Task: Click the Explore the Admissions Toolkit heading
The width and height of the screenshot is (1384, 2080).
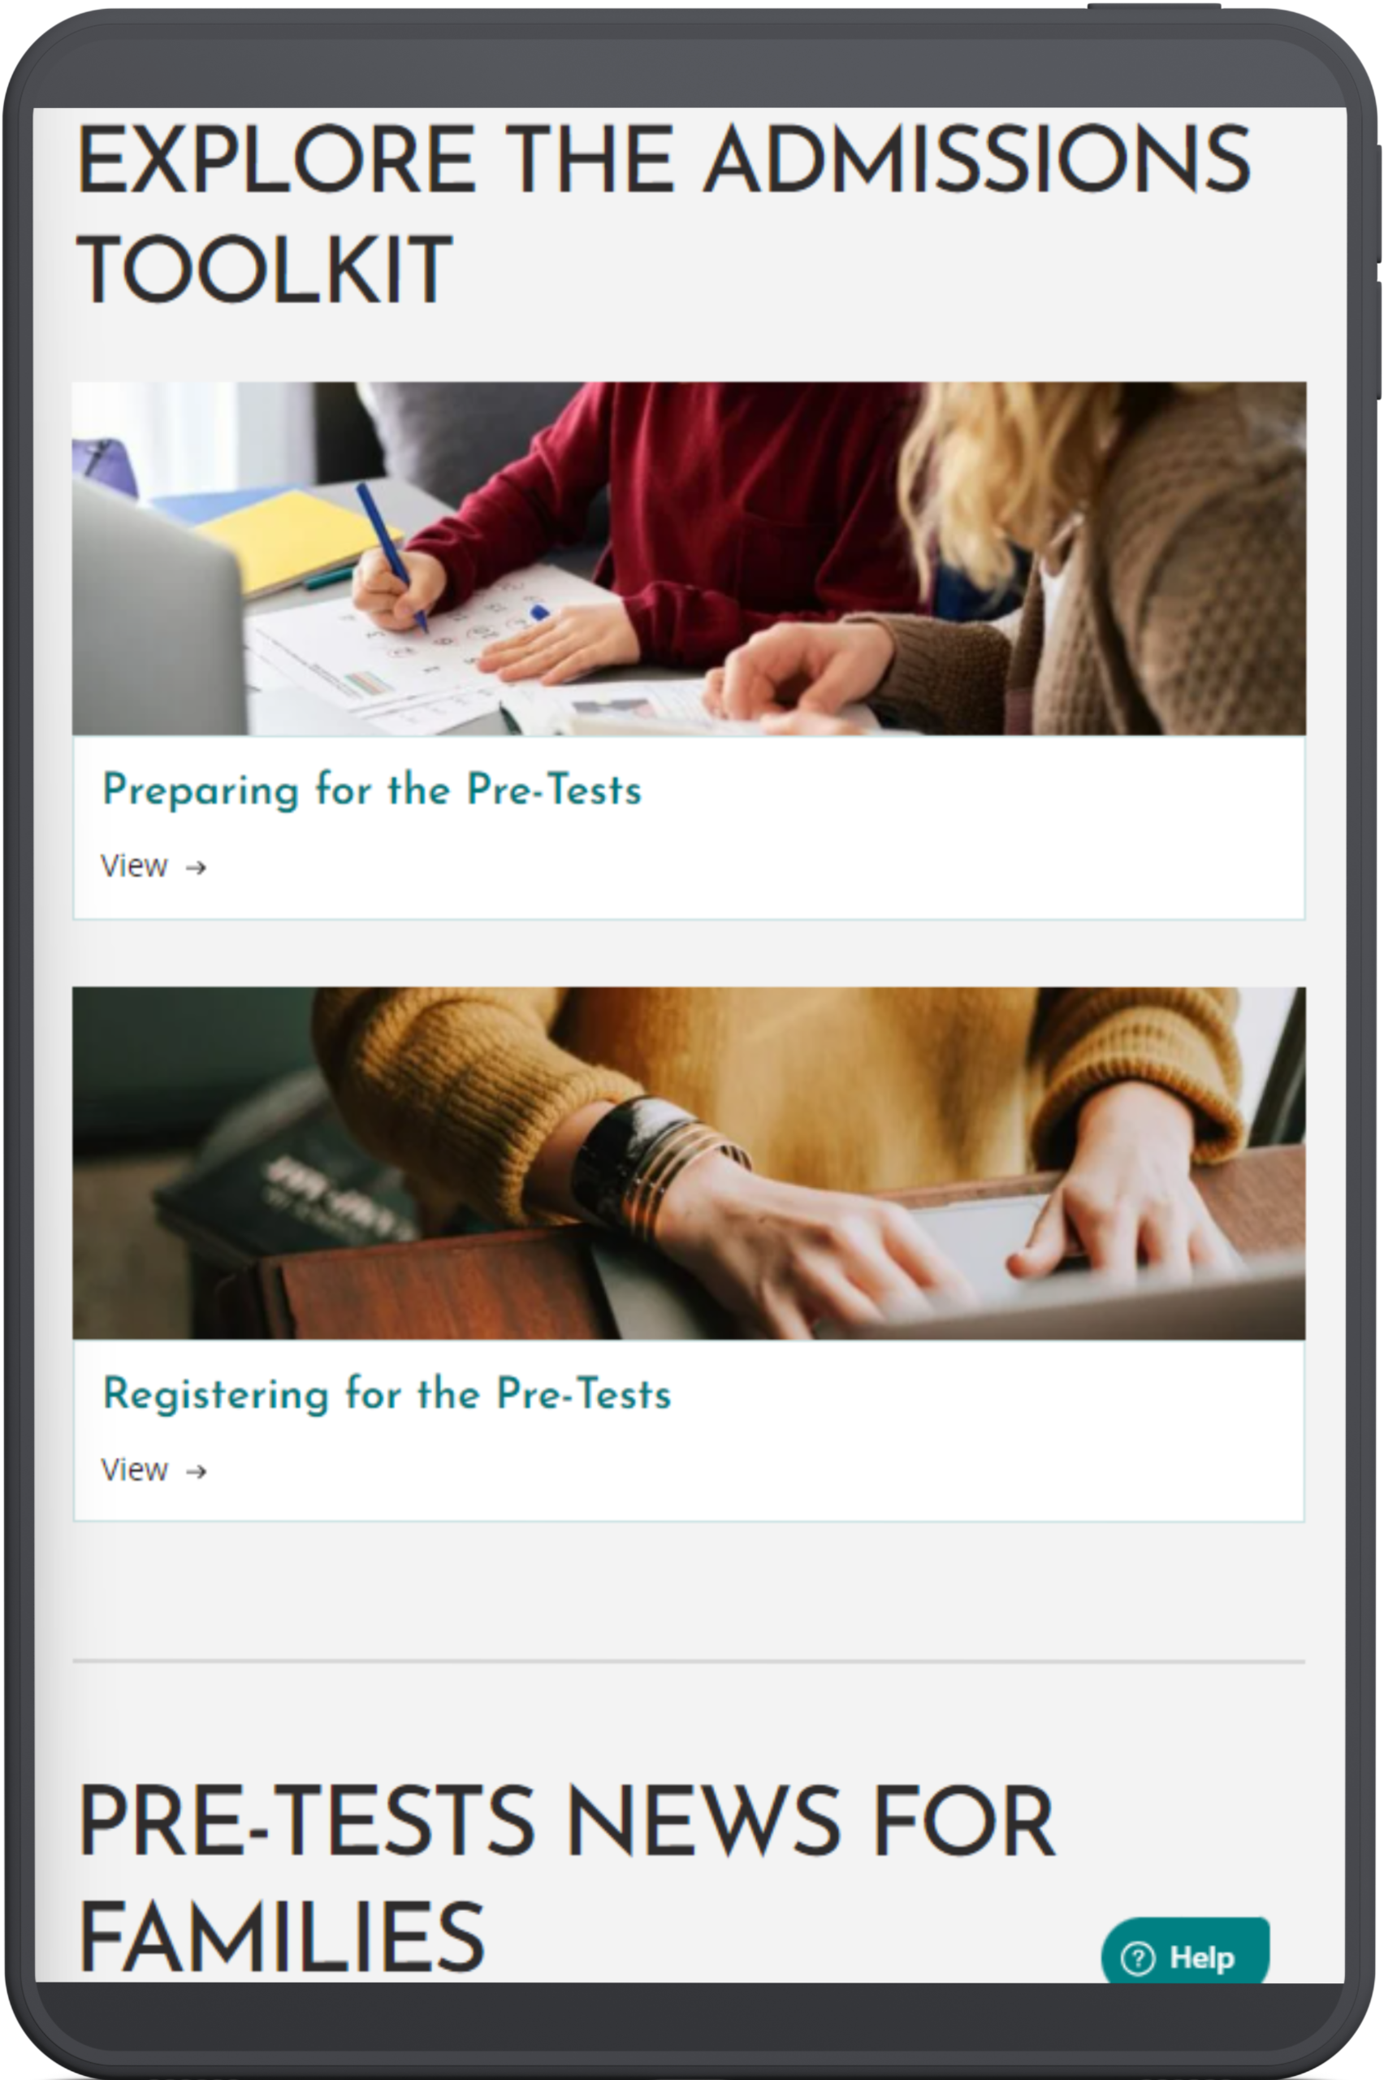Action: (664, 214)
